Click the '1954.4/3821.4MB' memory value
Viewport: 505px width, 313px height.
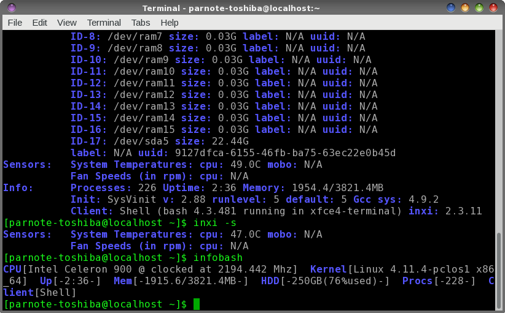(x=337, y=188)
